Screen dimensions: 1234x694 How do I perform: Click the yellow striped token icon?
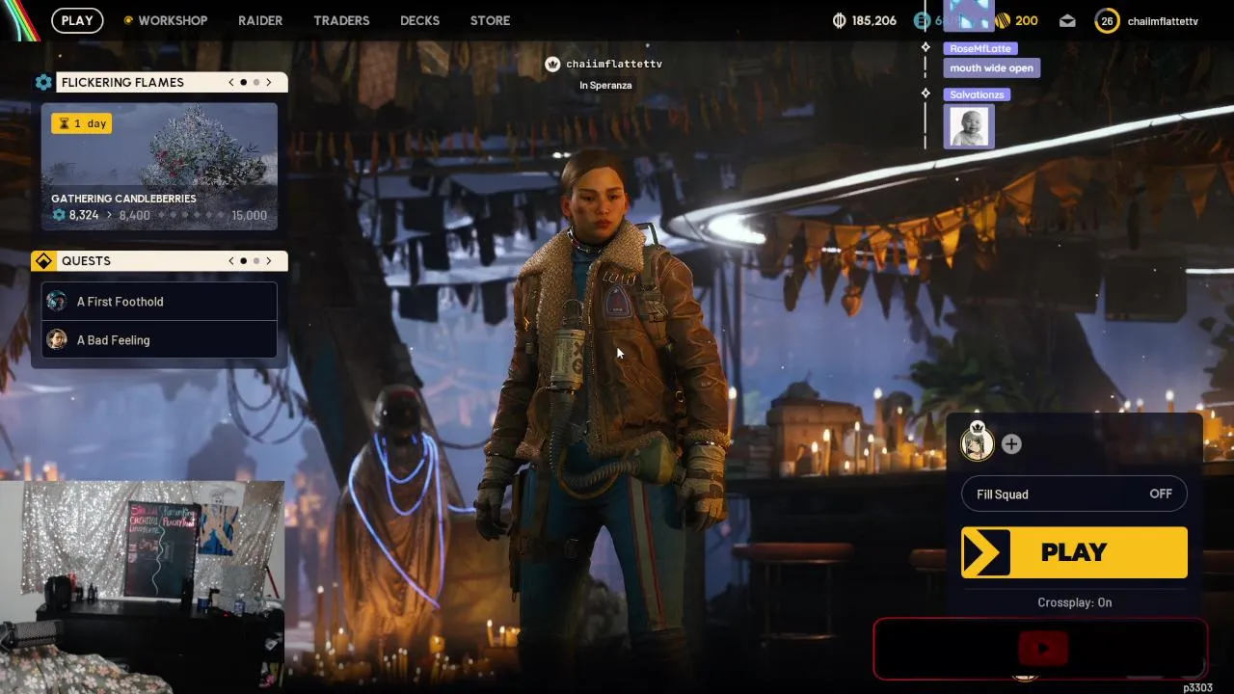click(x=1002, y=20)
